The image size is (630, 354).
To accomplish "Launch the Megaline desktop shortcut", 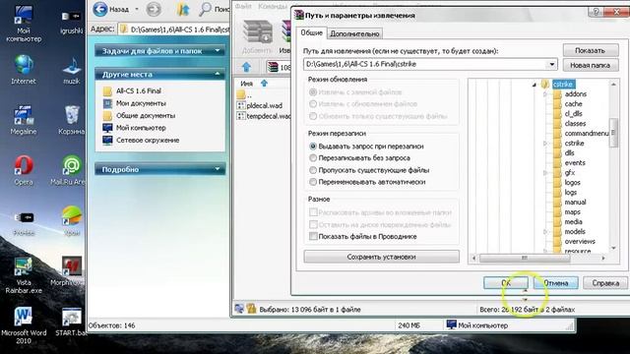I will 24,120.
